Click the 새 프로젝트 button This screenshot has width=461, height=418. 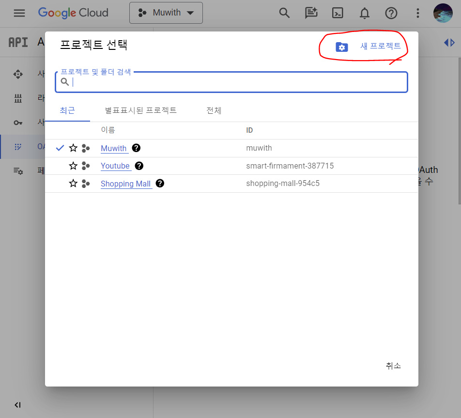pyautogui.click(x=381, y=46)
